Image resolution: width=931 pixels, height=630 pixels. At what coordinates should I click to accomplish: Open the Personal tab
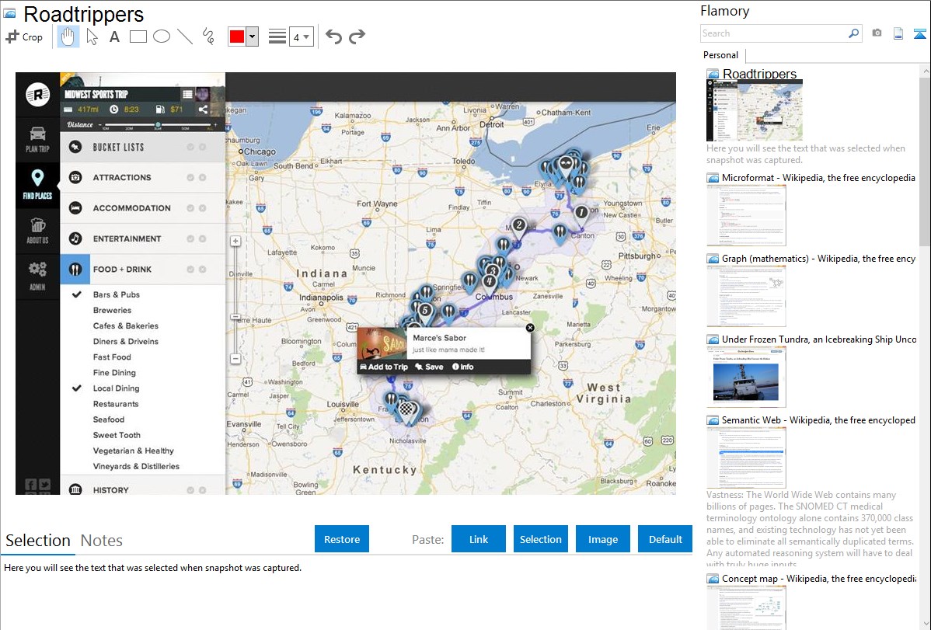720,55
